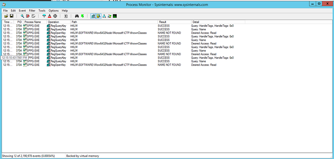The width and height of the screenshot is (334, 159).
Task: Click the Operation column header
Action: (x=58, y=22)
